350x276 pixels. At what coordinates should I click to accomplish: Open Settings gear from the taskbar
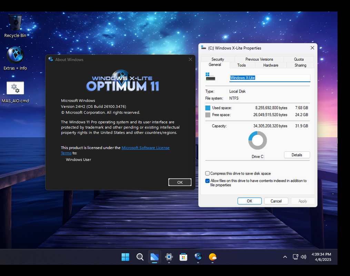coord(169,257)
